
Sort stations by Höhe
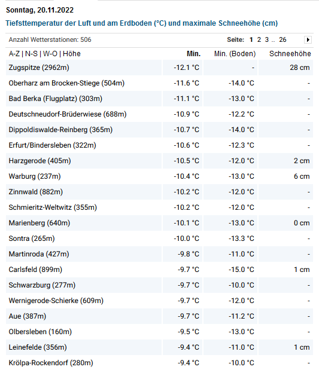tap(71, 54)
